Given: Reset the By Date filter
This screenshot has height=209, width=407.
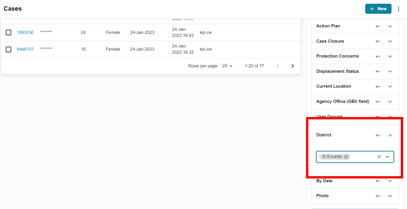Looking at the screenshot, I should 378,181.
